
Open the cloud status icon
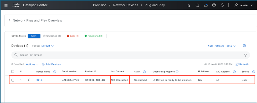click(206, 5)
